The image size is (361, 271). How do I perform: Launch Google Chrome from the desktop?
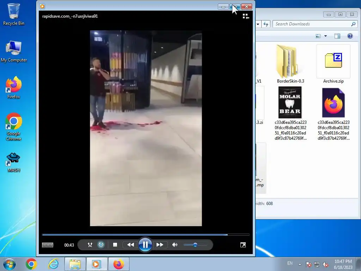click(14, 127)
